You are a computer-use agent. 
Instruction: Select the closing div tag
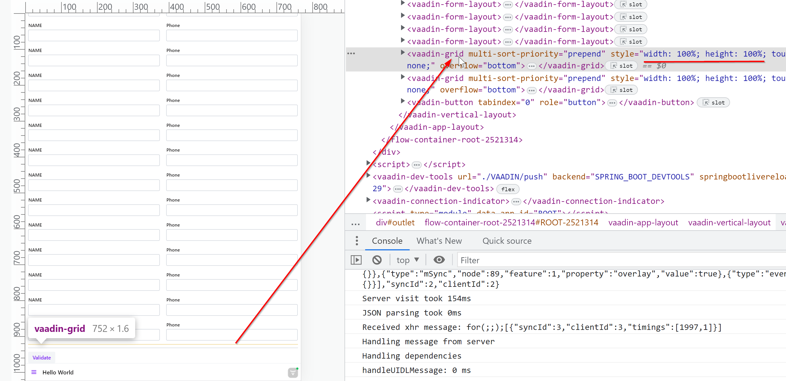coord(387,152)
